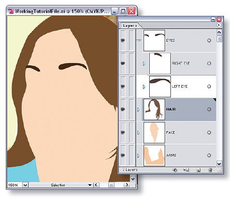Select the HAIR layer name

171,109
